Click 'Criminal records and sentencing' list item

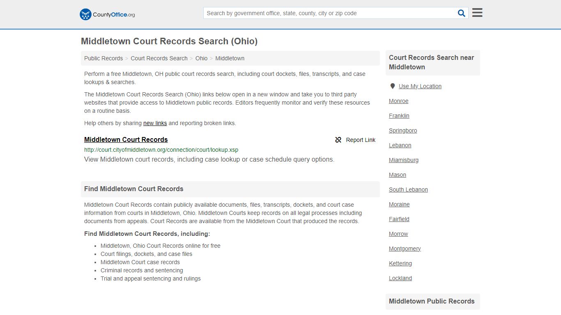[x=142, y=270]
